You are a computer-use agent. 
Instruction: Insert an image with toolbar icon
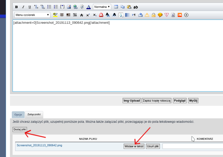pyautogui.click(x=69, y=7)
